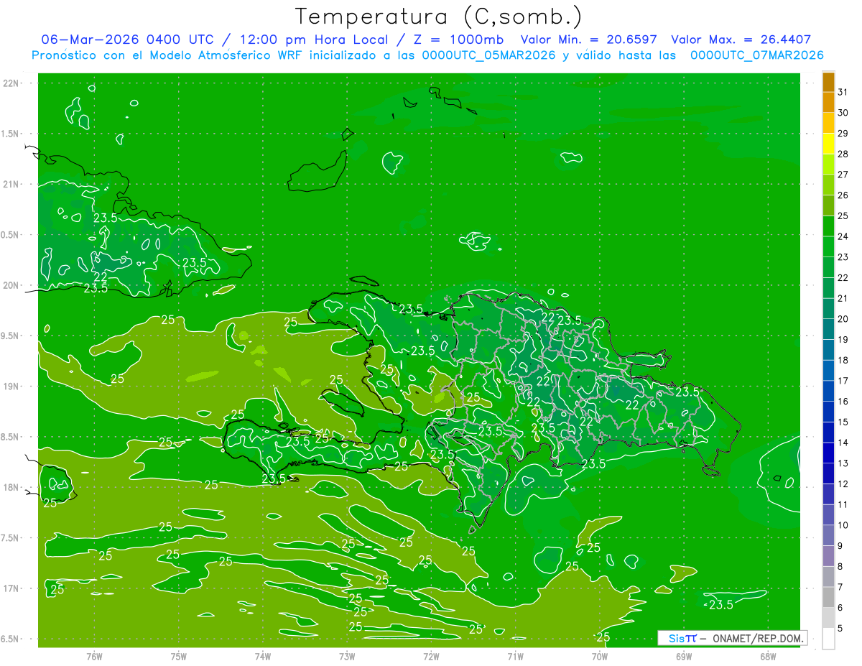Viewport: 862px width, 666px height.
Task: Click the '74W' longitude axis label
Action: pyautogui.click(x=263, y=657)
